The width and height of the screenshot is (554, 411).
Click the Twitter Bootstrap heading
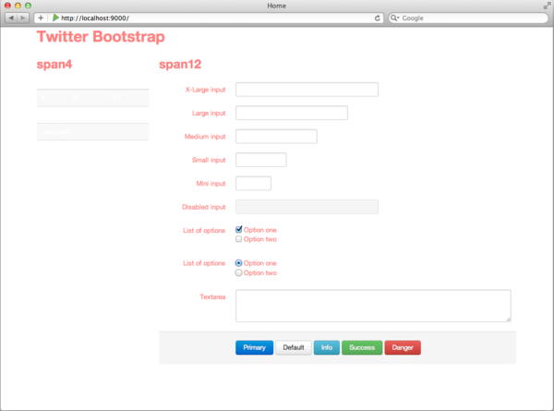coord(101,37)
